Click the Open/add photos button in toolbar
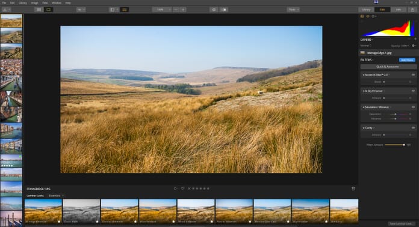Image resolution: width=419 pixels, height=227 pixels. [x=6, y=10]
